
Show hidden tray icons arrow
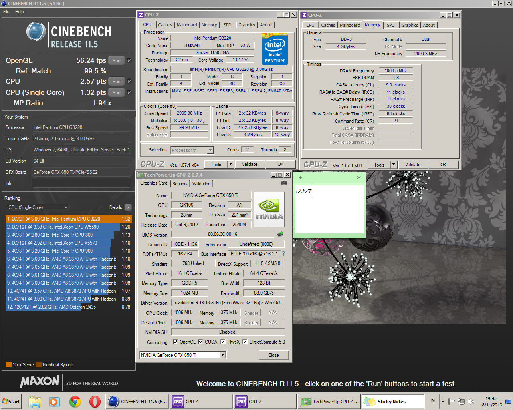(x=443, y=401)
